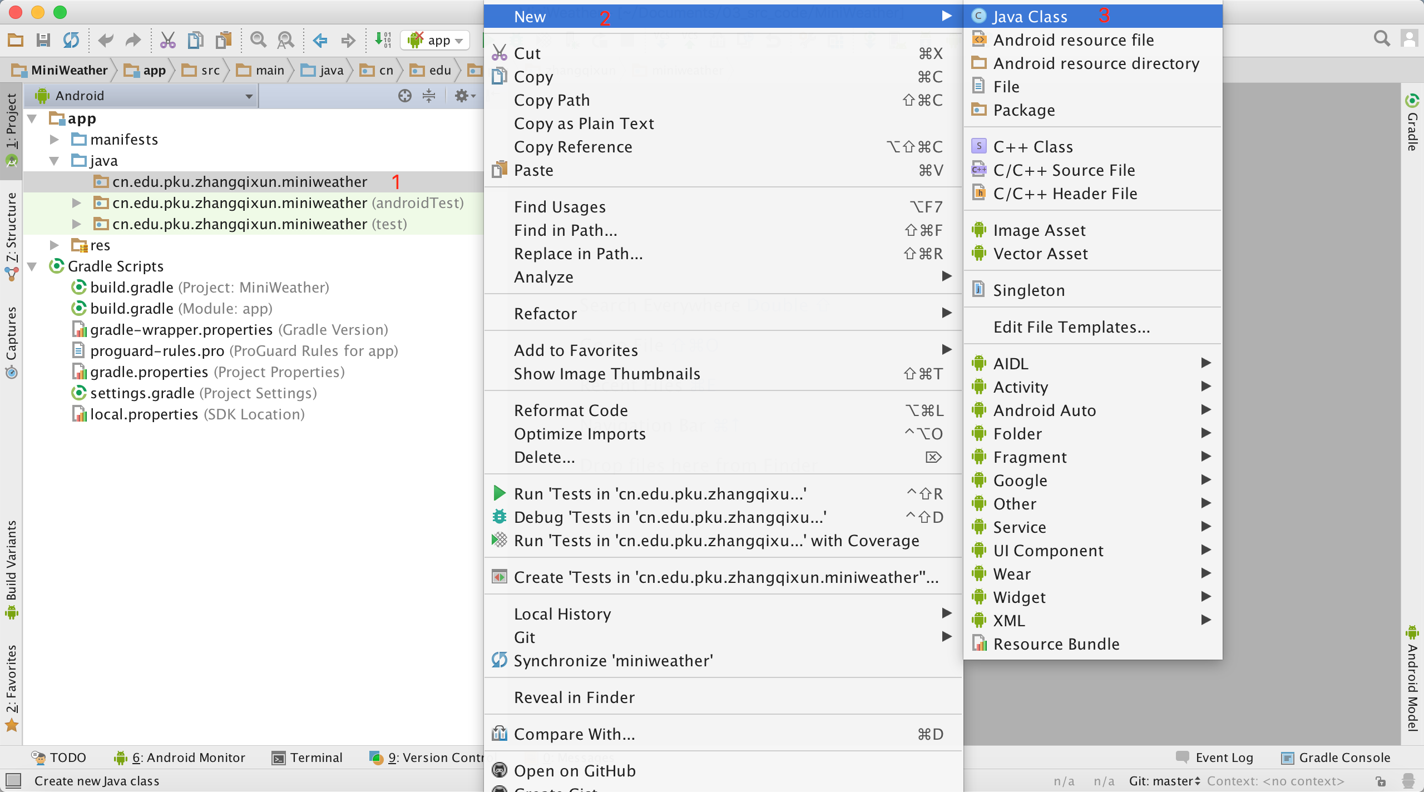
Task: Collapse the java folder
Action: point(54,161)
